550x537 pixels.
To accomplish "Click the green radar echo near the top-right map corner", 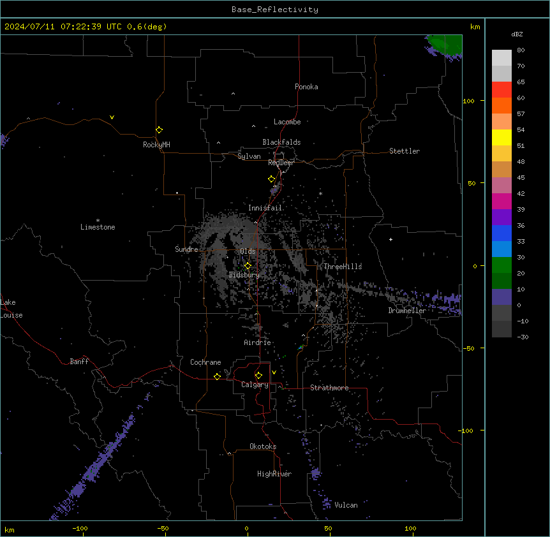I will click(446, 44).
